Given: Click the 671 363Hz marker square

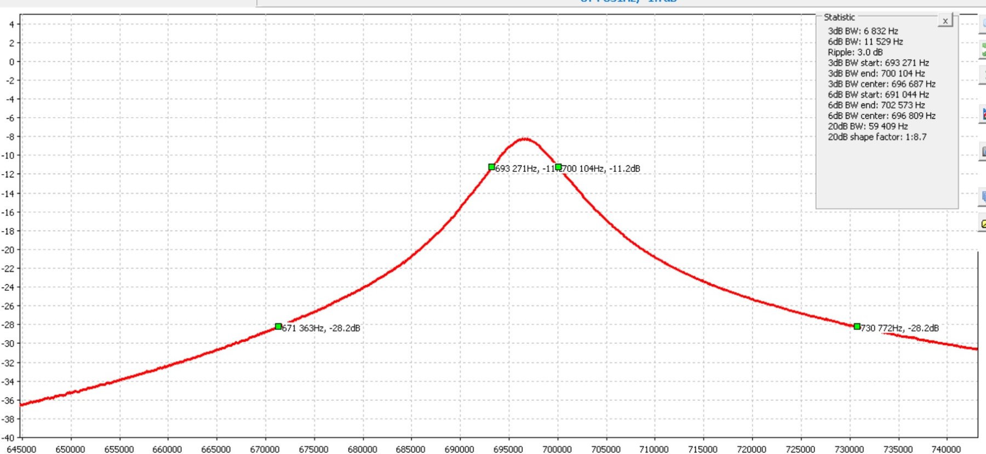Looking at the screenshot, I should click(x=278, y=326).
